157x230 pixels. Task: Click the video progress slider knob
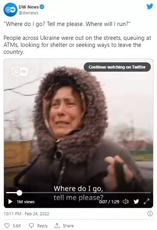(19, 193)
